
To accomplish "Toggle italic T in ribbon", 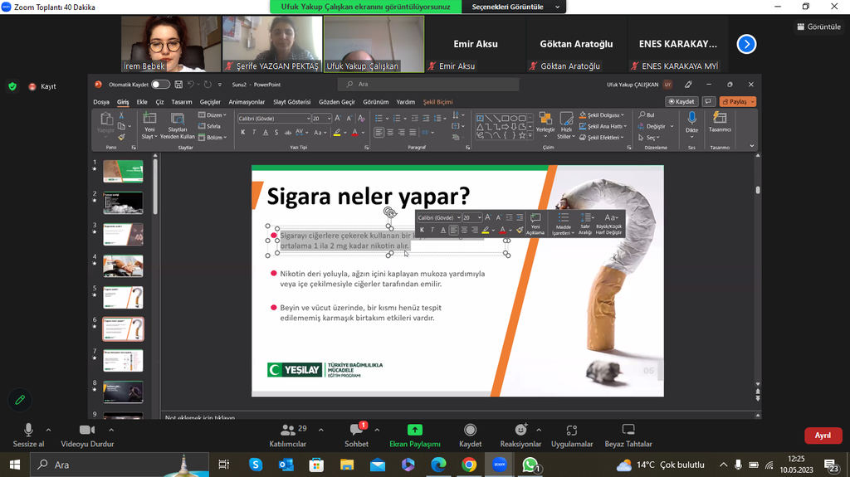I will click(x=254, y=132).
